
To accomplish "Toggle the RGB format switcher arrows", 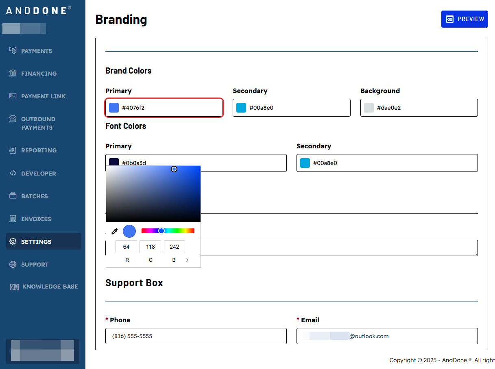I will point(186,259).
